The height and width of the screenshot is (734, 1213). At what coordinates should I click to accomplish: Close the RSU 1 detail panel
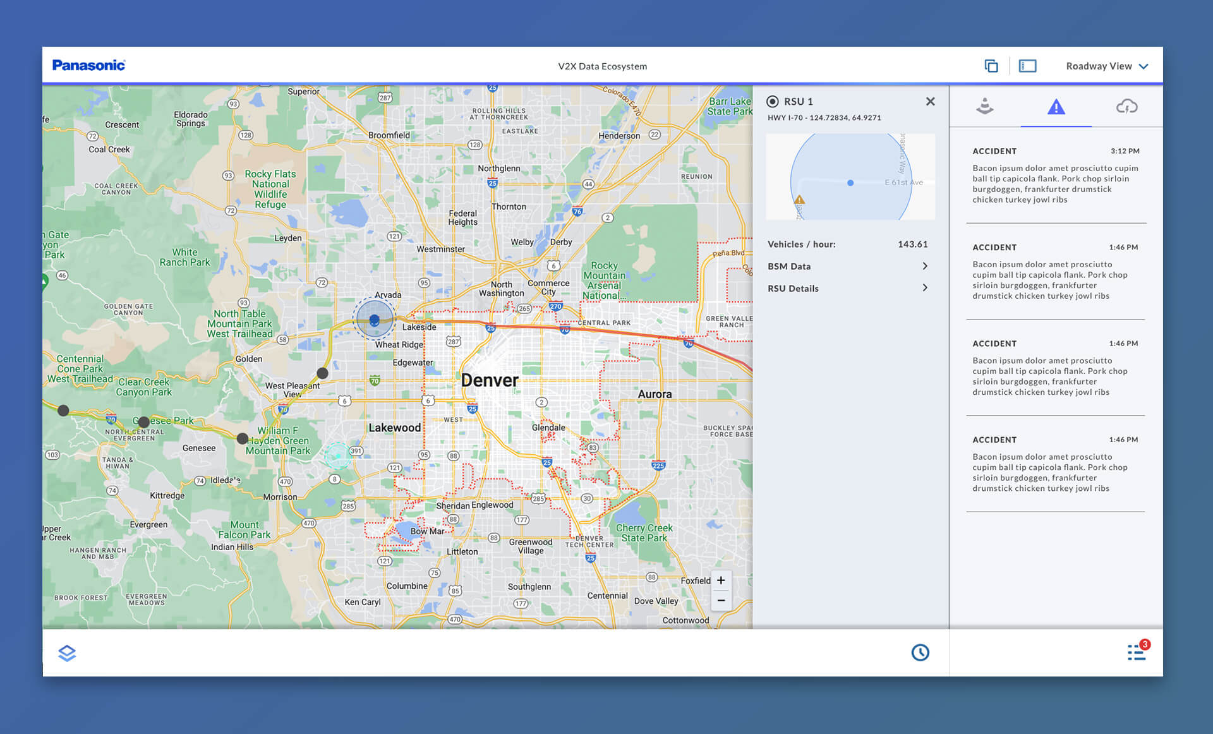click(930, 101)
